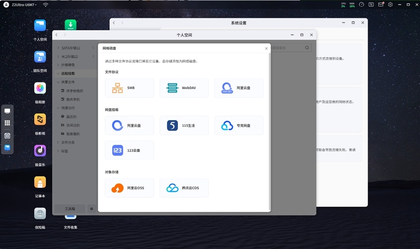Open the performance gauge icon in top bar
The image size is (420, 249).
361,5
